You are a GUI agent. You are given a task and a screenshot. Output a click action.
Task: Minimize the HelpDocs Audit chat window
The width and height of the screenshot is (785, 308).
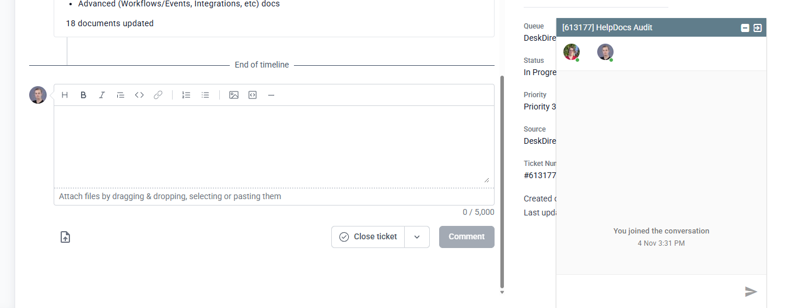[x=745, y=28]
